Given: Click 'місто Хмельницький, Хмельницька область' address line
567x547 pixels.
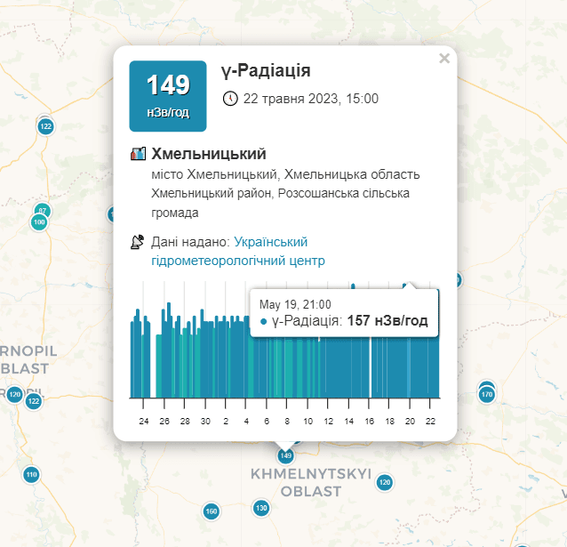Looking at the screenshot, I should click(x=285, y=174).
